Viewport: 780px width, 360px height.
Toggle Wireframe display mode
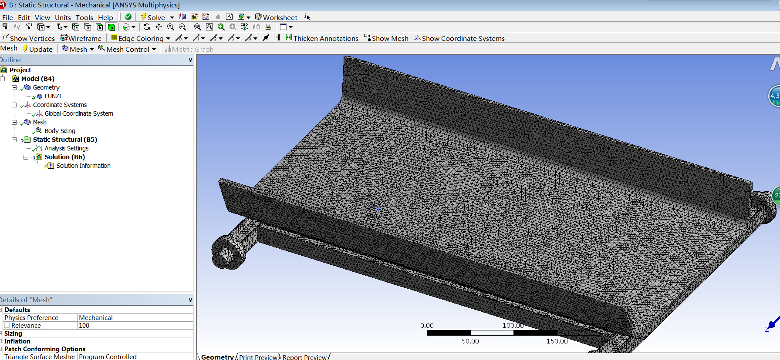81,38
